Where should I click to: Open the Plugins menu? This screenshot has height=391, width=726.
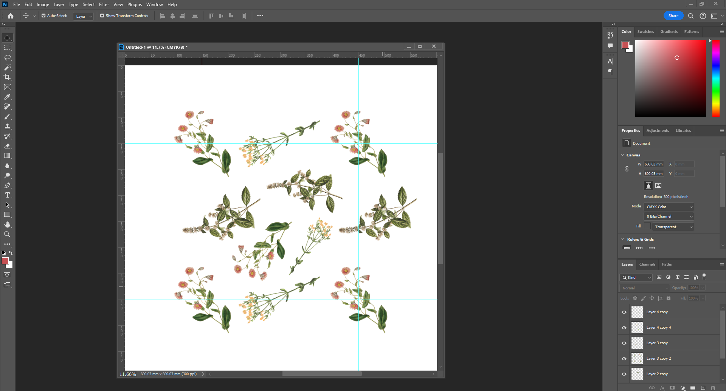point(135,5)
